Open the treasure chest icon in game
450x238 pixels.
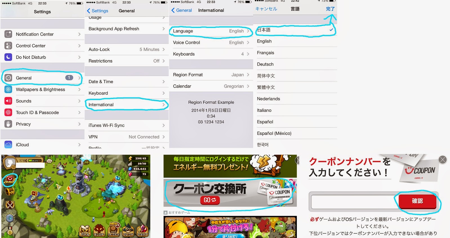pos(10,192)
